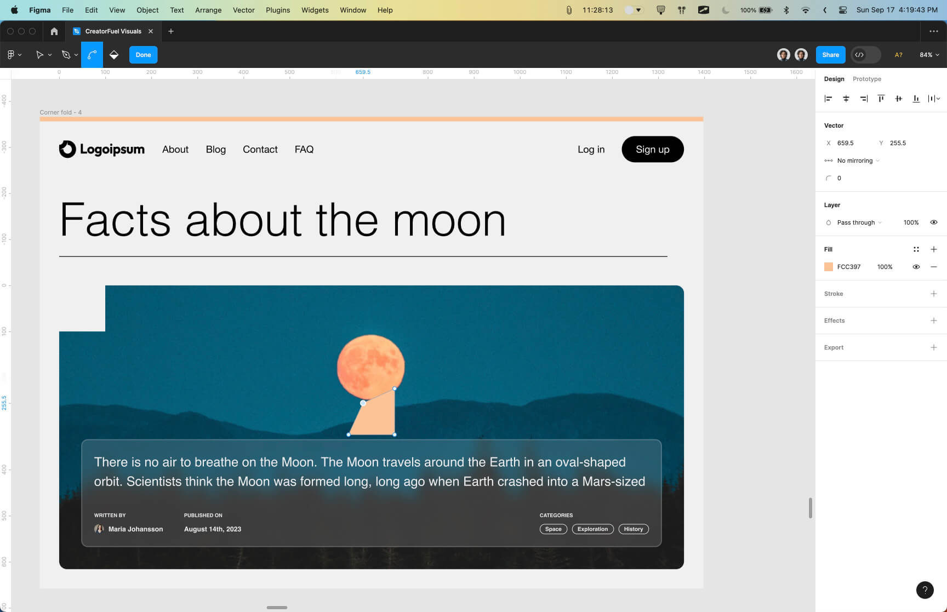Open the Vector menu in the menu bar

point(243,10)
